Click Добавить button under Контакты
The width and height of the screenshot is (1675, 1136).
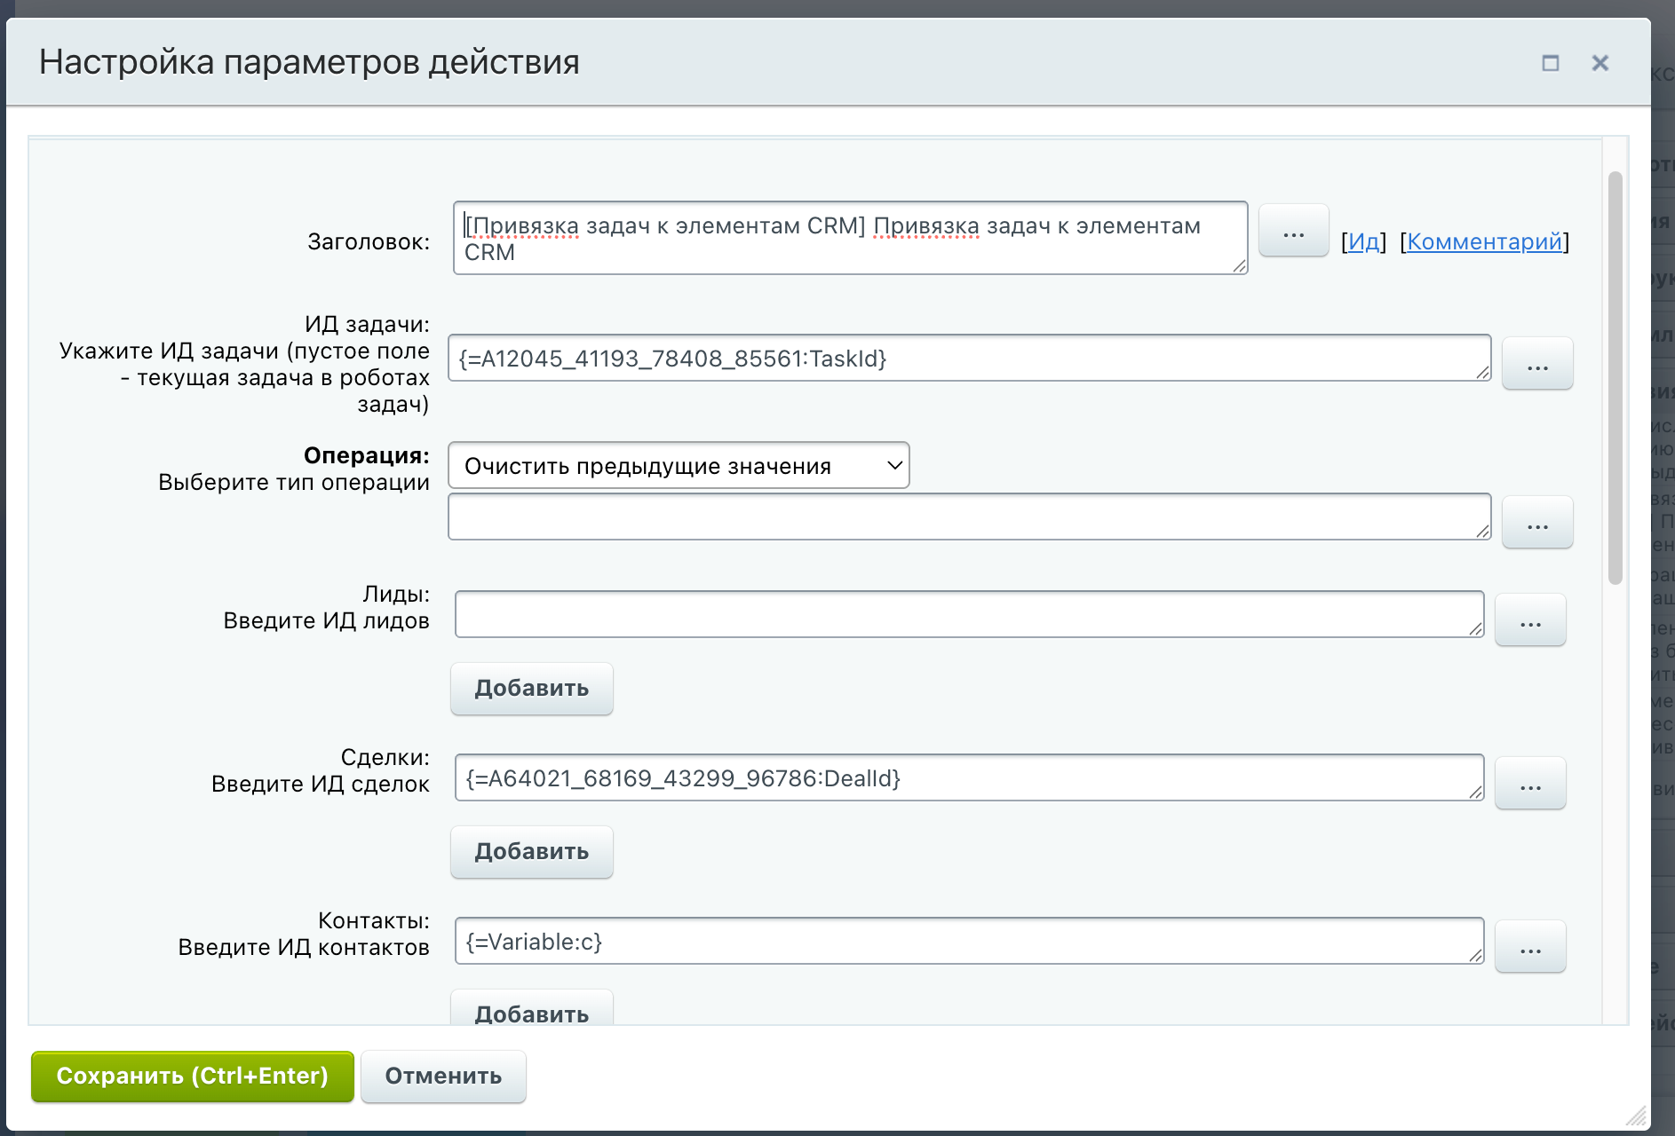click(531, 1010)
